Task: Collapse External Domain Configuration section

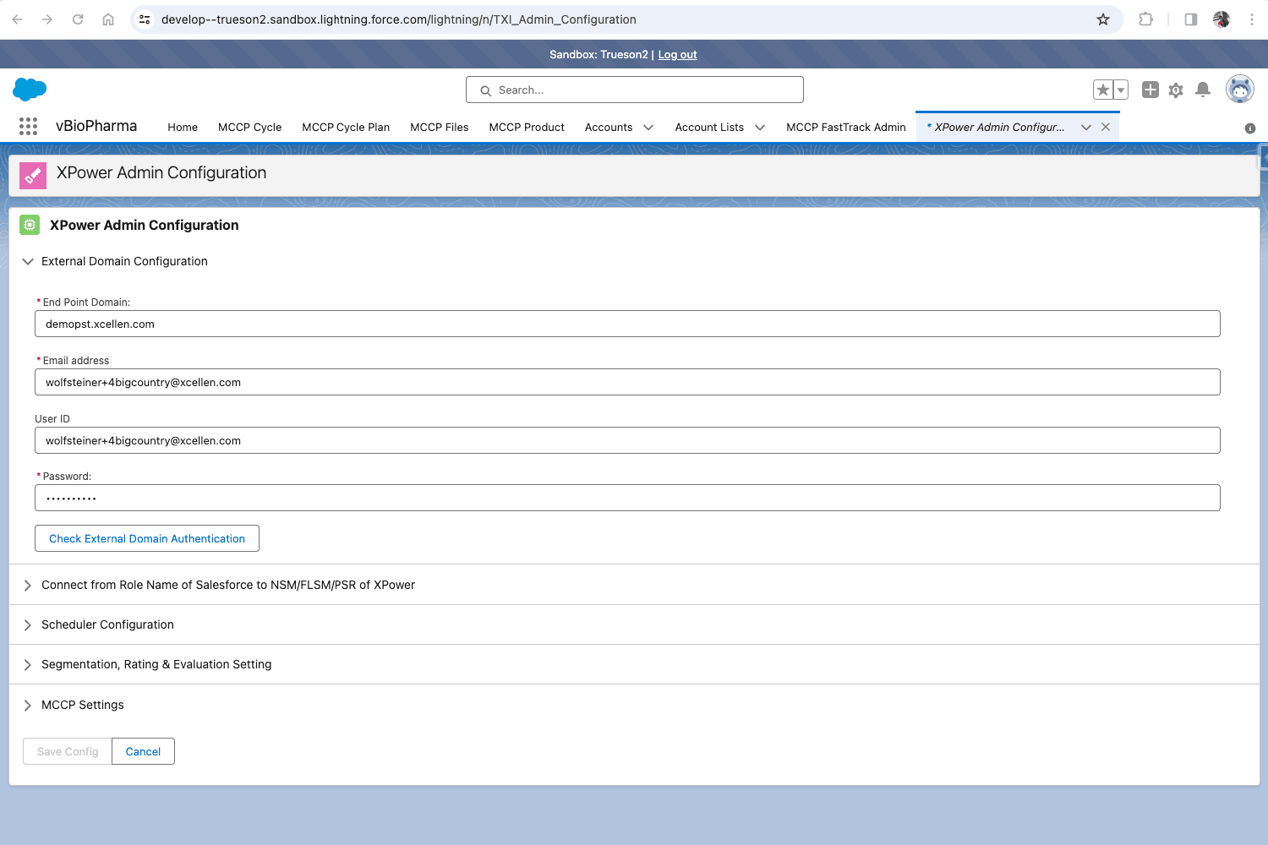Action: [28, 261]
